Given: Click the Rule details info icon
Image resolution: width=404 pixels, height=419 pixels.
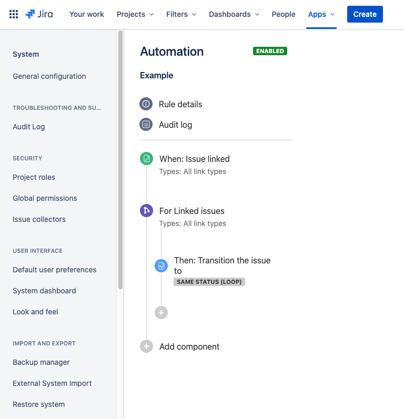Looking at the screenshot, I should tap(146, 104).
